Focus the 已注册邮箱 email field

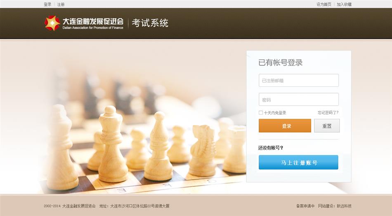pyautogui.click(x=299, y=80)
